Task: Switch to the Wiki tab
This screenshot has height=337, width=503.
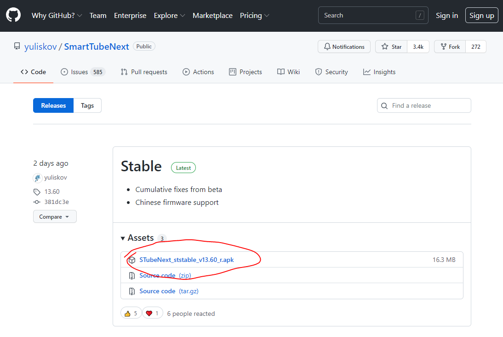Action: pos(288,72)
